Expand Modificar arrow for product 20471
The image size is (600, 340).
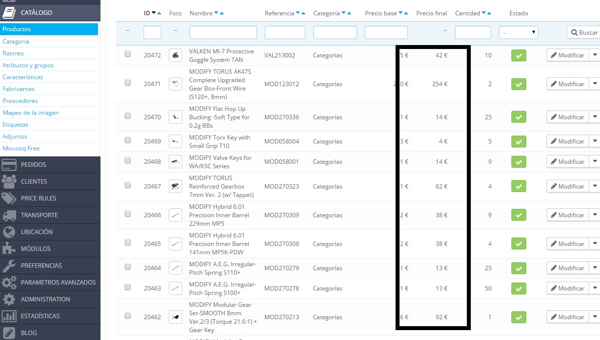[595, 84]
